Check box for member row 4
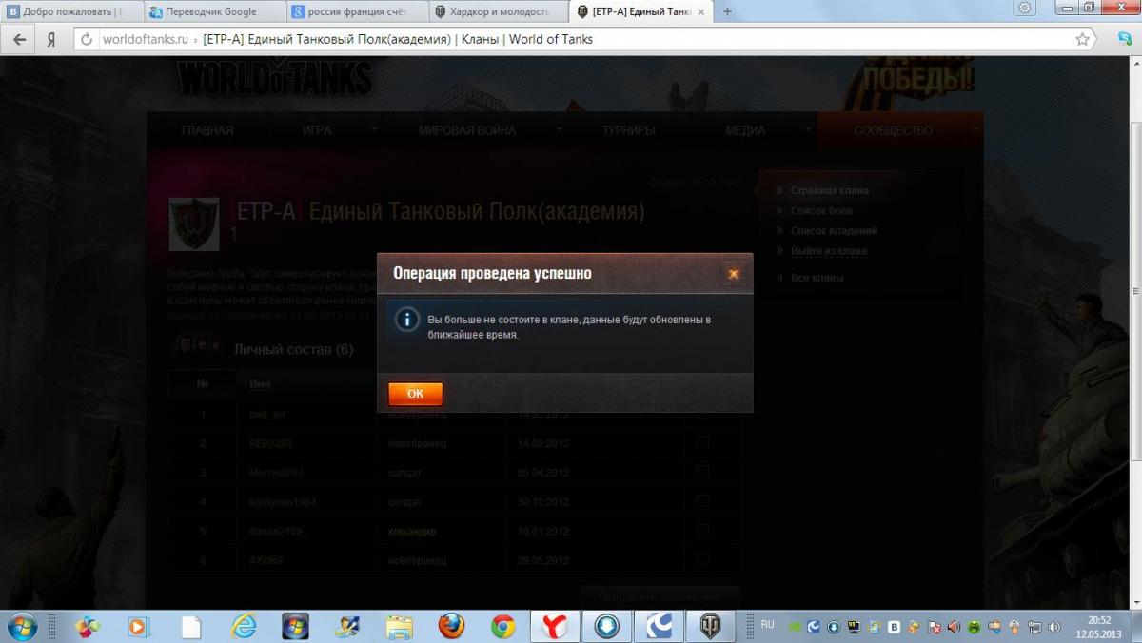 point(703,500)
